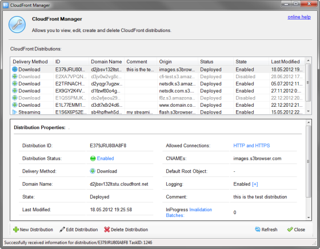Click the Delete Distribution button

(x=126, y=230)
